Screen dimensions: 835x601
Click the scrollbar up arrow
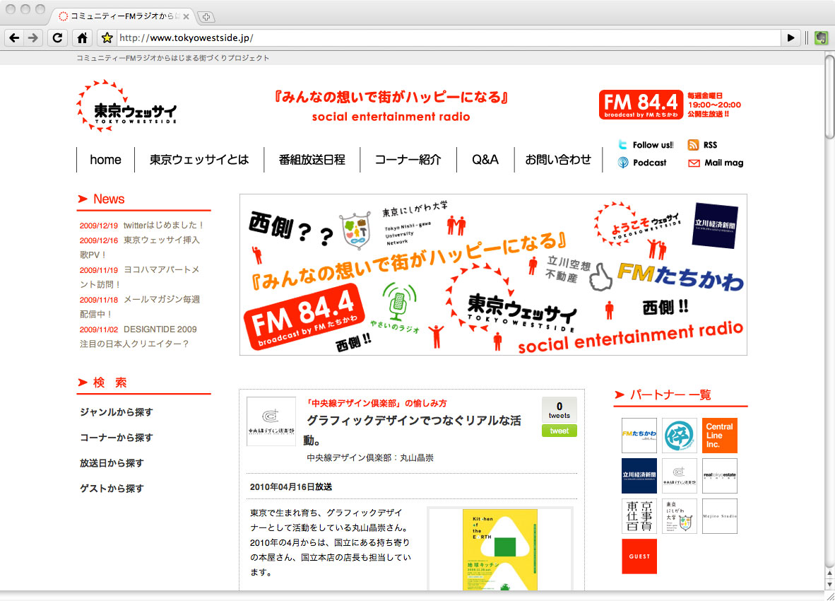[x=829, y=573]
